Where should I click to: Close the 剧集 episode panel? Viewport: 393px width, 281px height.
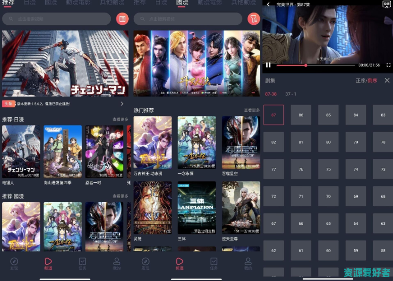pos(387,81)
